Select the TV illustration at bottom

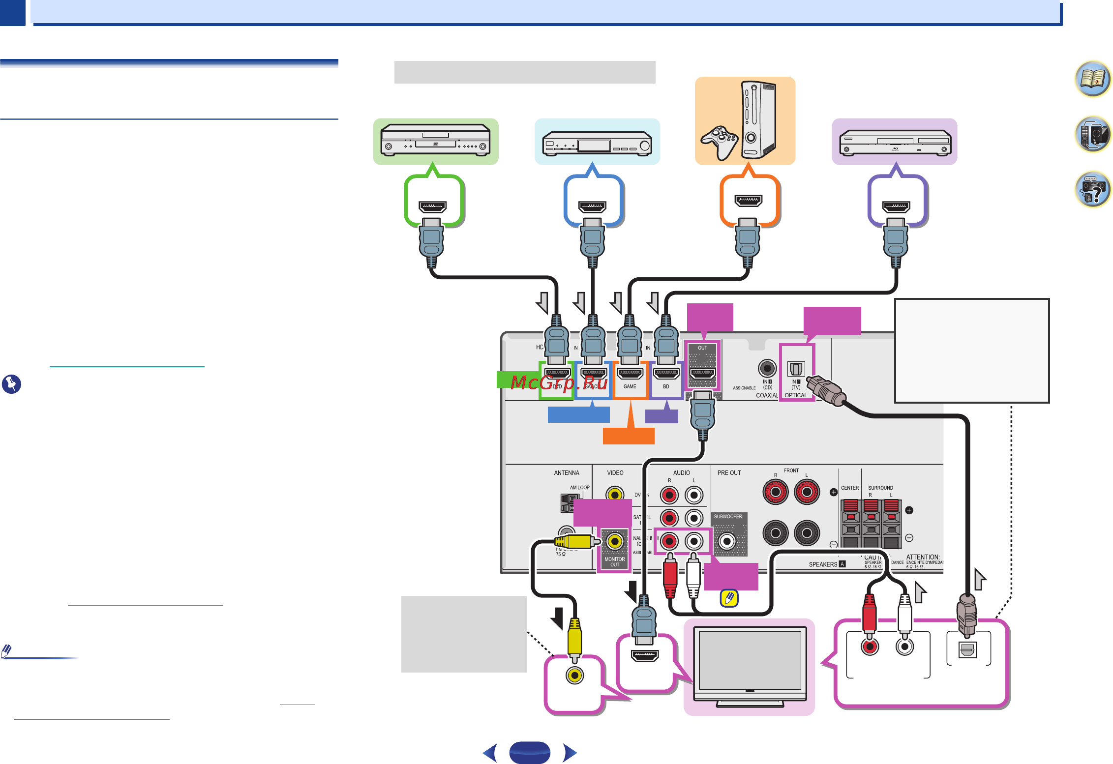[750, 667]
